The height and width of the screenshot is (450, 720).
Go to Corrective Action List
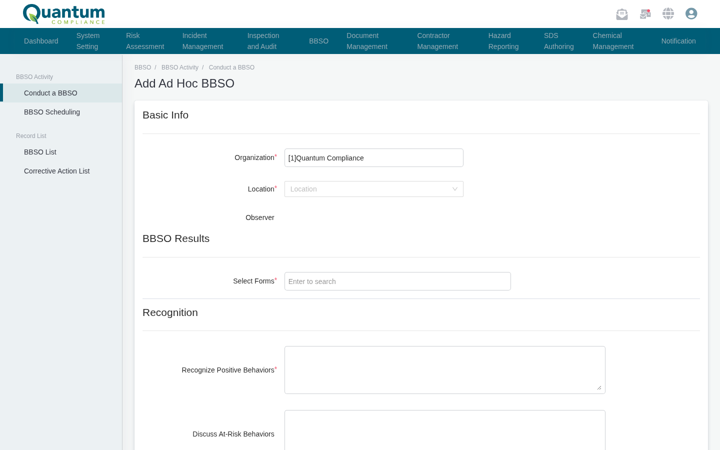(61, 171)
